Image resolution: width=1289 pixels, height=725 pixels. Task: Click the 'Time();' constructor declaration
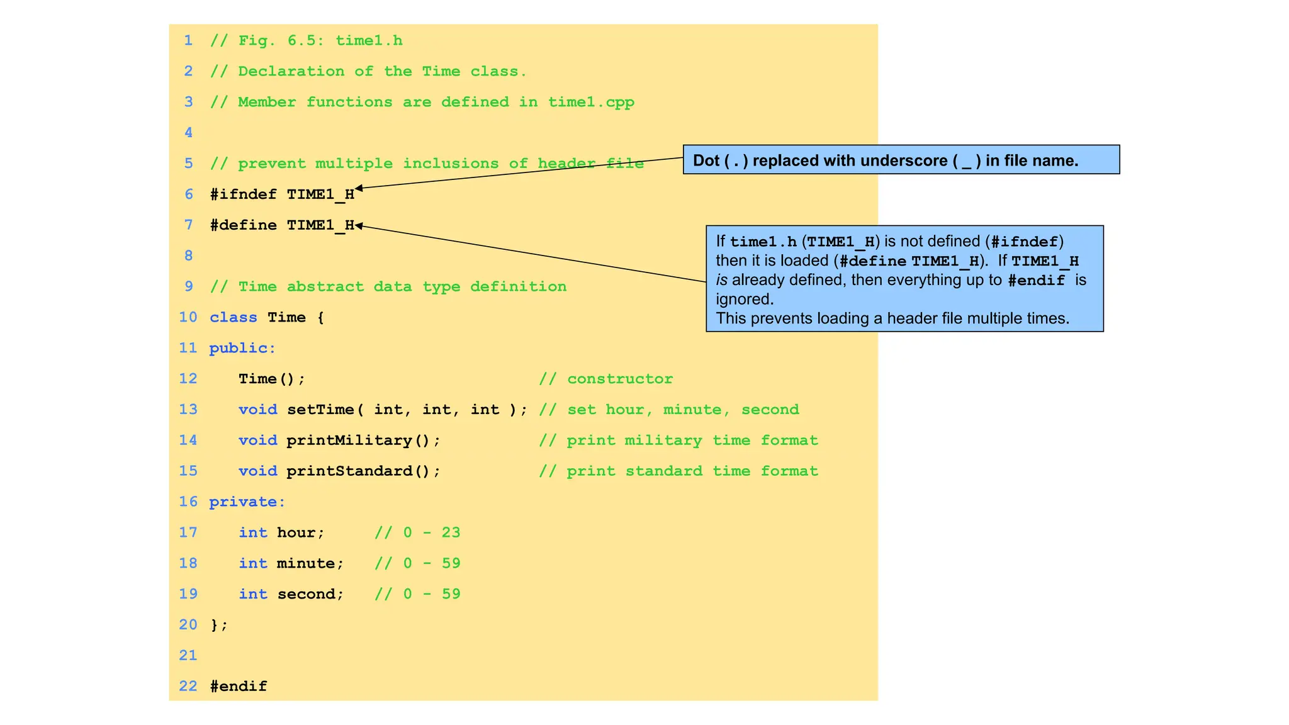(x=271, y=379)
